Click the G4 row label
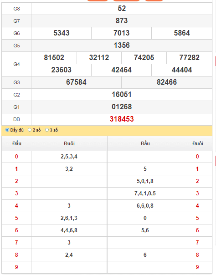The height and width of the screenshot is (275, 216). coord(16,64)
